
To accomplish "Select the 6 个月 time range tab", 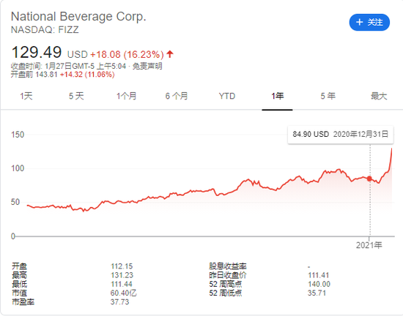I will tap(177, 97).
